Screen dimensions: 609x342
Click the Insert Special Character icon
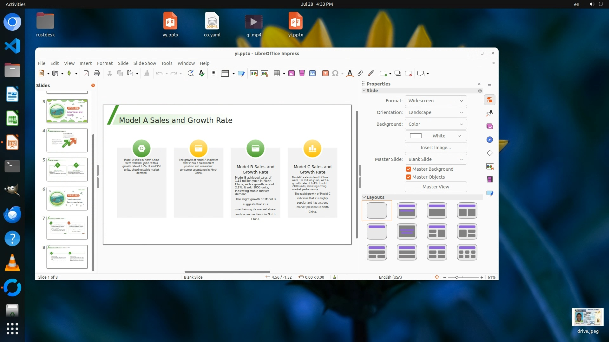(x=335, y=73)
